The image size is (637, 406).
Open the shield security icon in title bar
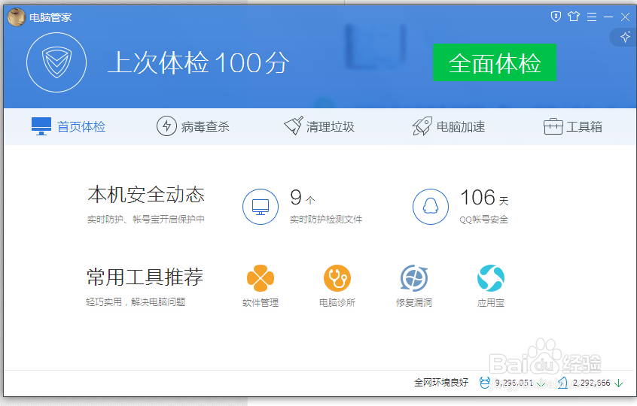pyautogui.click(x=556, y=17)
